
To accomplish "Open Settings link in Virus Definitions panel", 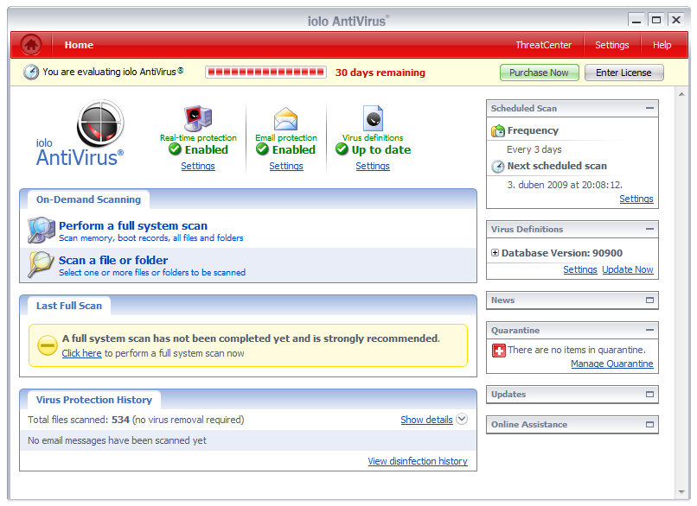I will pos(580,269).
